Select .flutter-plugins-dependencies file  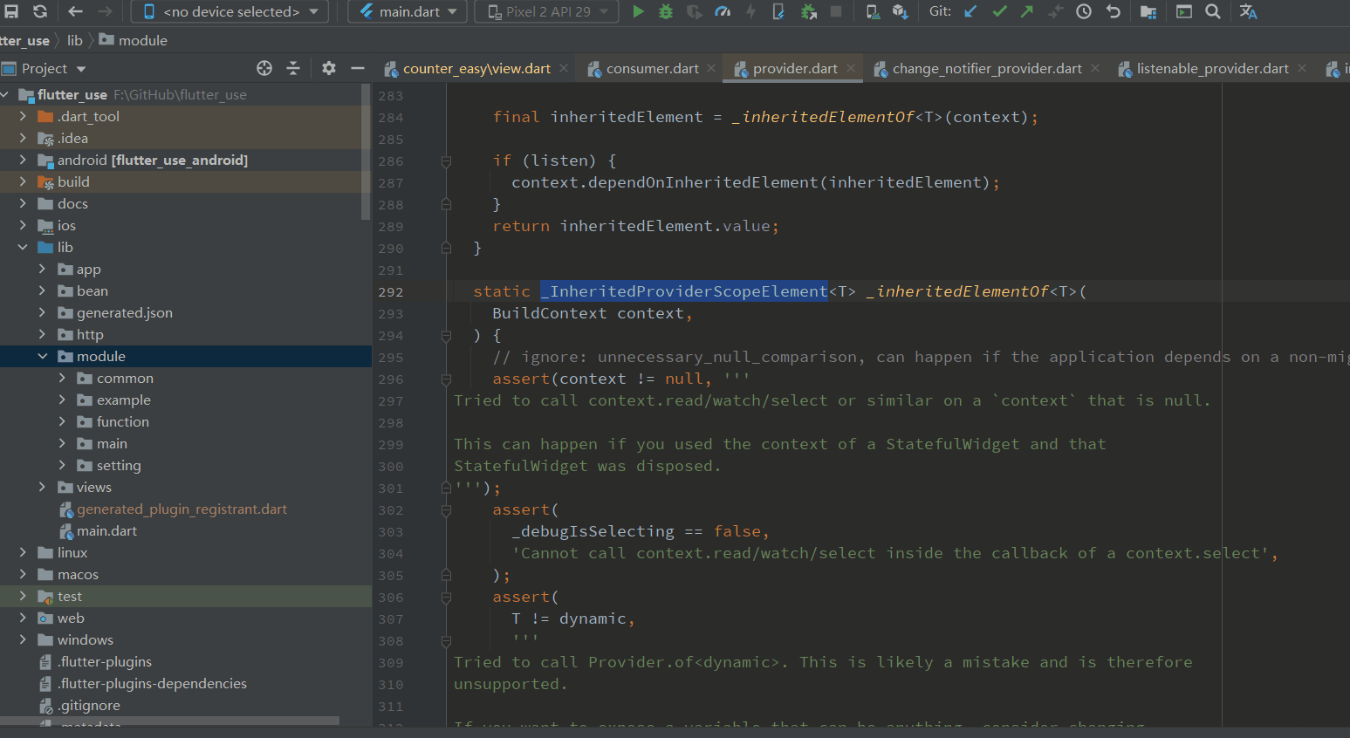click(x=152, y=683)
